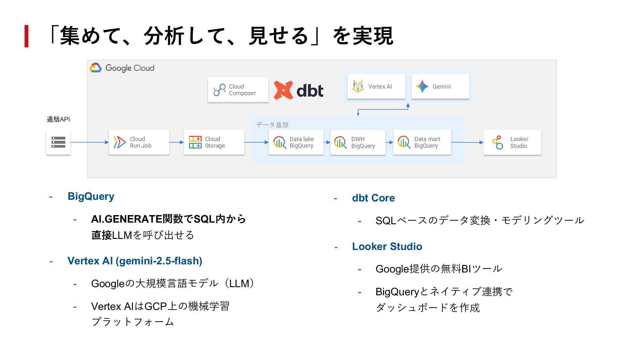Click the Looker Studio heading text
This screenshot has height=352, width=627.
coord(387,247)
